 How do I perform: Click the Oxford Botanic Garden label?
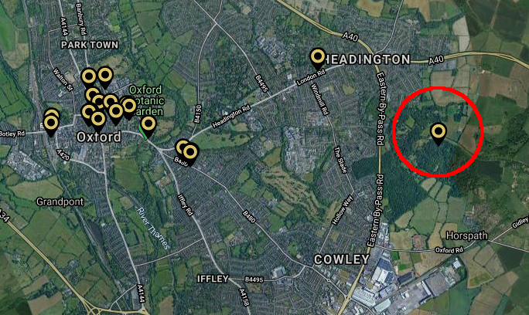pyautogui.click(x=146, y=100)
